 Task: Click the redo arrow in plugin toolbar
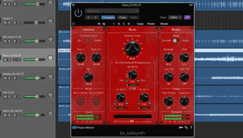click(x=104, y=24)
